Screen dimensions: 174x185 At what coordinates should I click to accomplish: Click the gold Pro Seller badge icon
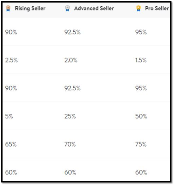click(139, 8)
